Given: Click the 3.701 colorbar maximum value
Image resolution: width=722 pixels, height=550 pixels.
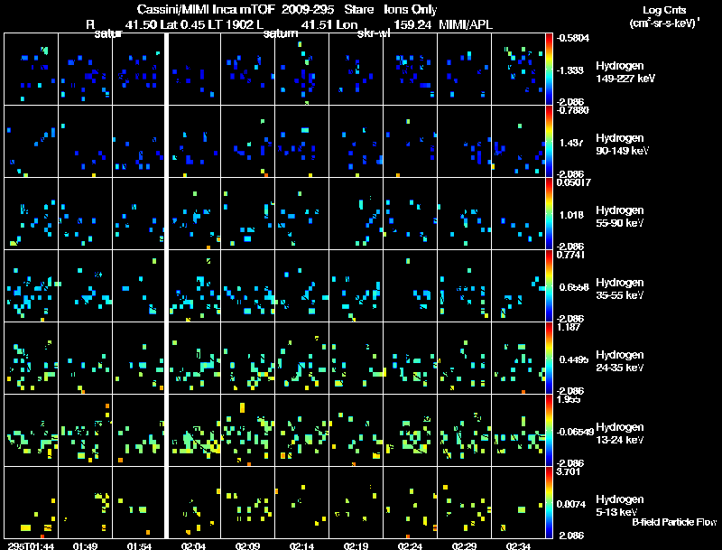Looking at the screenshot, I should point(569,471).
